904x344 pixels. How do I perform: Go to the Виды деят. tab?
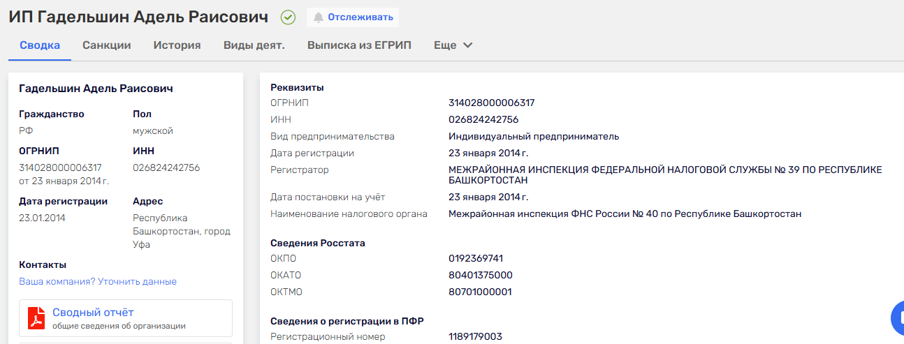[x=254, y=45]
